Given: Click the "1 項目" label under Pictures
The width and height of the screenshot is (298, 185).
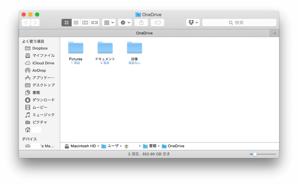Looking at the screenshot, I should tap(75, 63).
